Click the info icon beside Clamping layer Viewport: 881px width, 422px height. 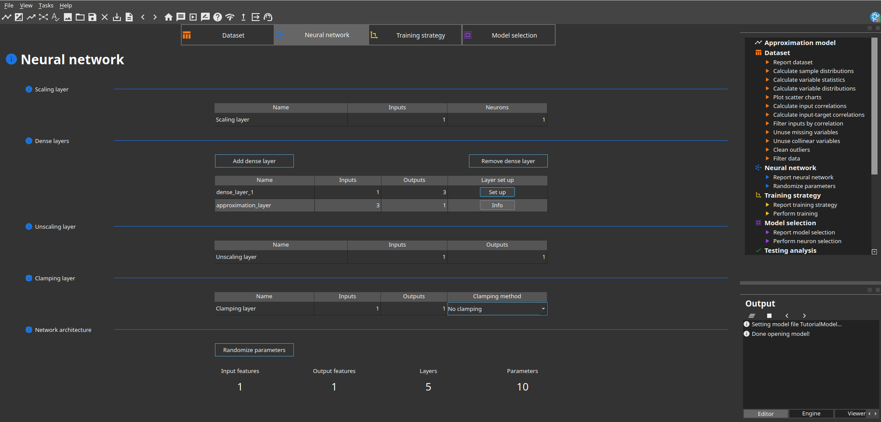coord(29,278)
